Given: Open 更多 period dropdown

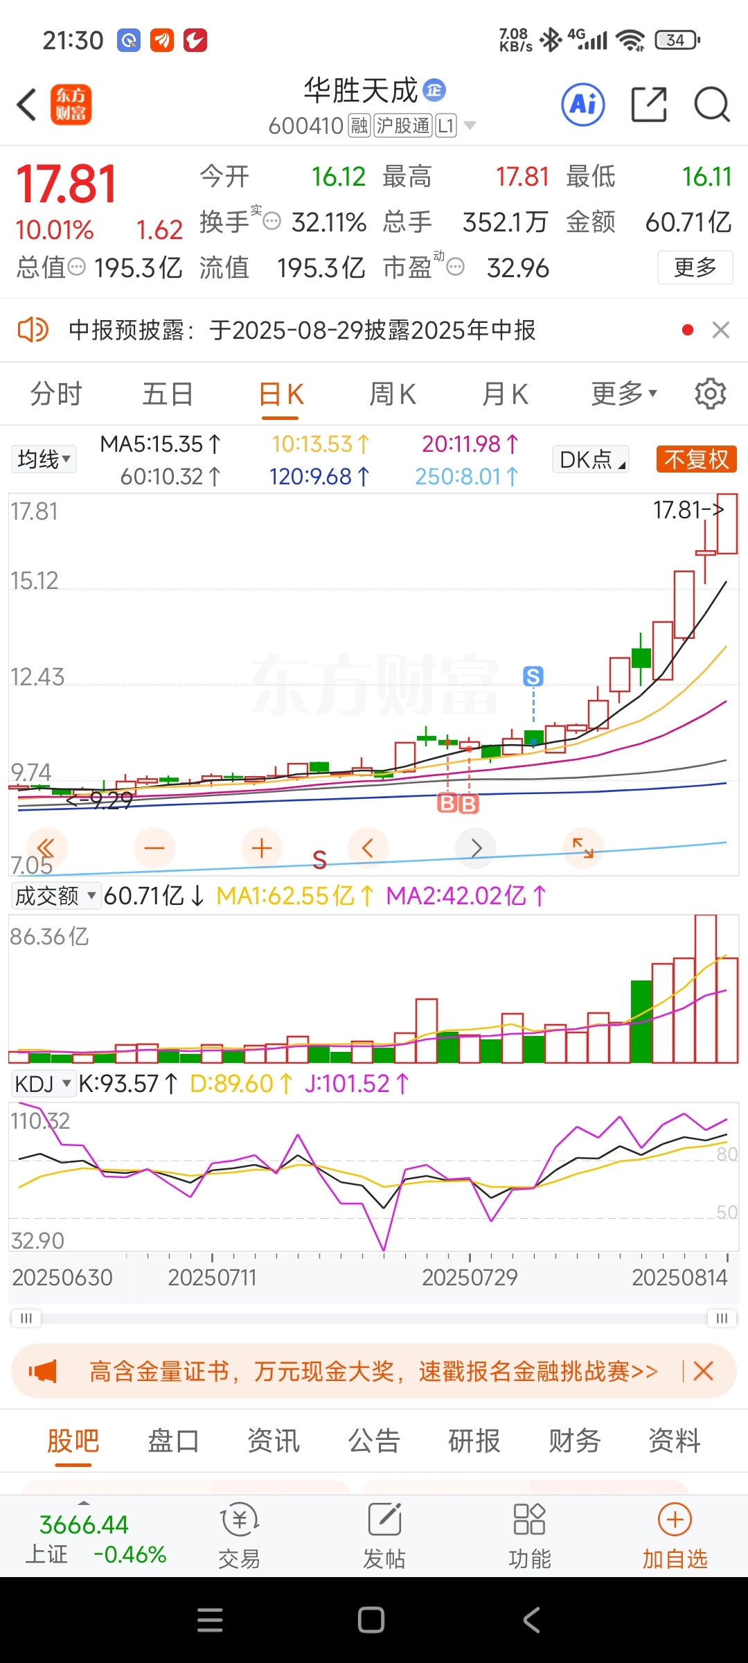Looking at the screenshot, I should (624, 394).
